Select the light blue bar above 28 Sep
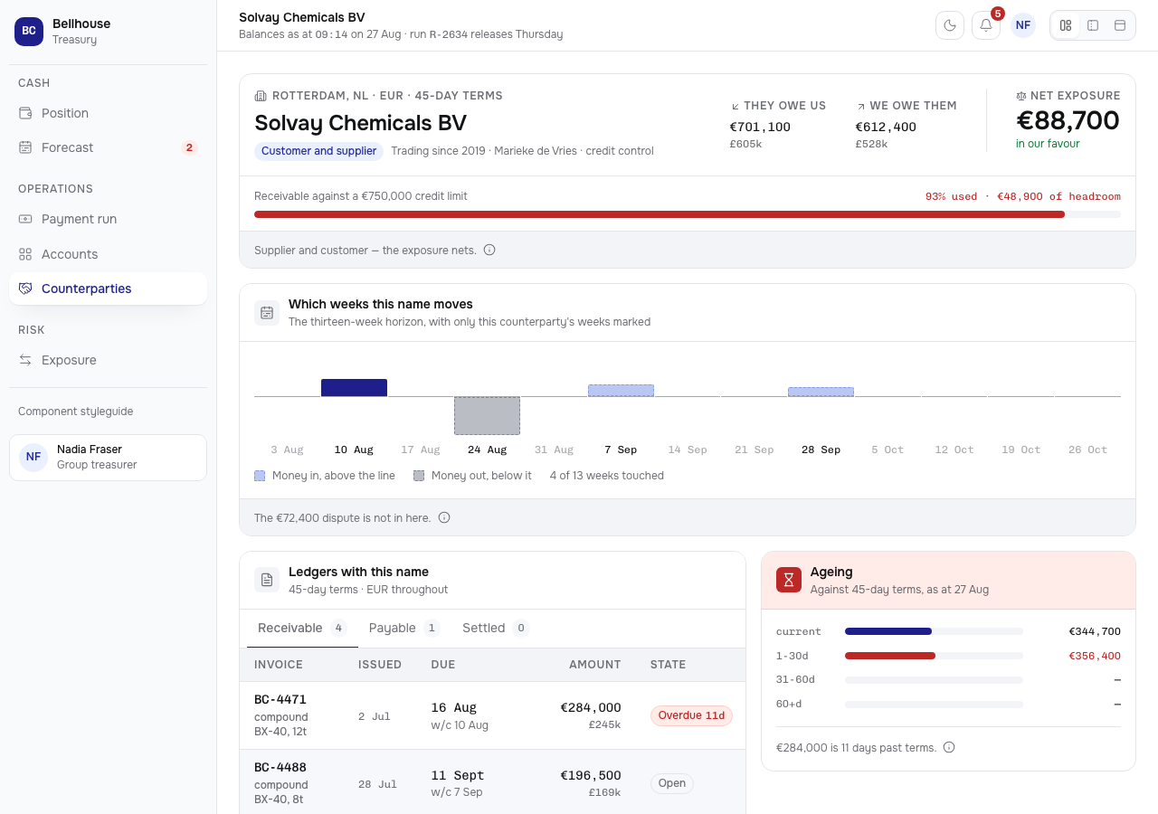1158x814 pixels. [821, 393]
